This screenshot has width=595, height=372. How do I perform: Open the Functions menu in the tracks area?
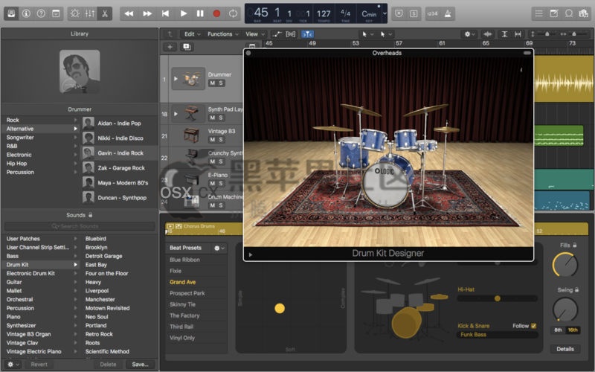tap(222, 34)
